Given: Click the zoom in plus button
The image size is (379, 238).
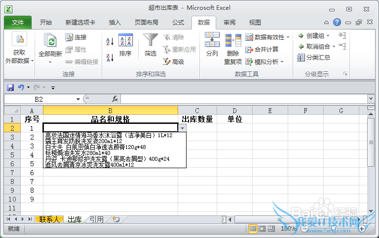Looking at the screenshot, I should pos(362,228).
